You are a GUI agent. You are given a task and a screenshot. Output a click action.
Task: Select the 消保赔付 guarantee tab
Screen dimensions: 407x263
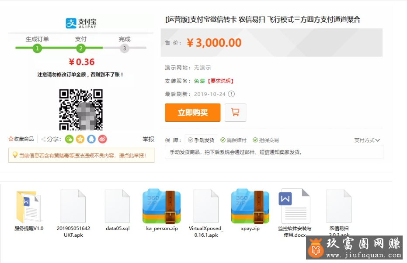tap(233, 140)
